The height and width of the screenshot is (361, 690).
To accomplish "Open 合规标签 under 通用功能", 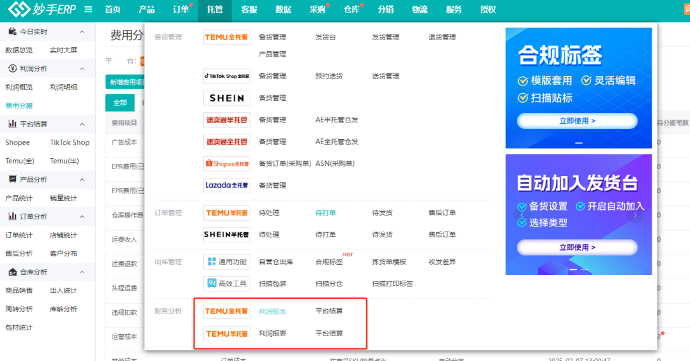I will point(329,262).
